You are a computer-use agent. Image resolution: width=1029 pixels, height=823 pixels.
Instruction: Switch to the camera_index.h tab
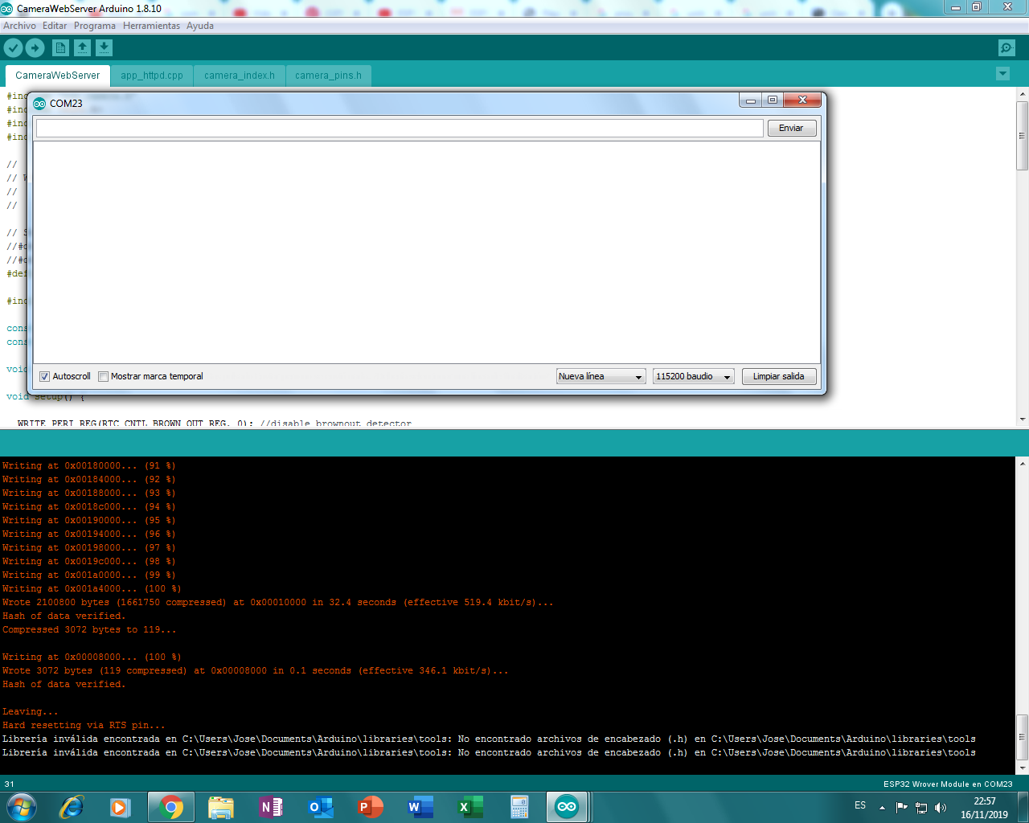(x=240, y=76)
